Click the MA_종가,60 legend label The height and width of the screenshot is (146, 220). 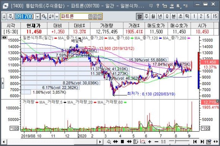(119, 38)
